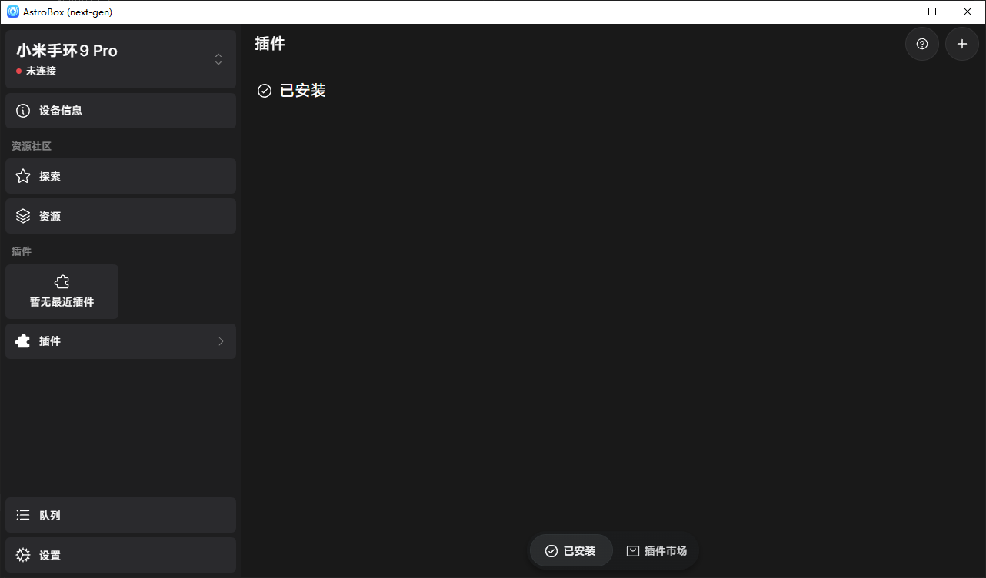Image resolution: width=986 pixels, height=578 pixels.
Task: Maximize the AstroBox window
Action: tap(932, 12)
